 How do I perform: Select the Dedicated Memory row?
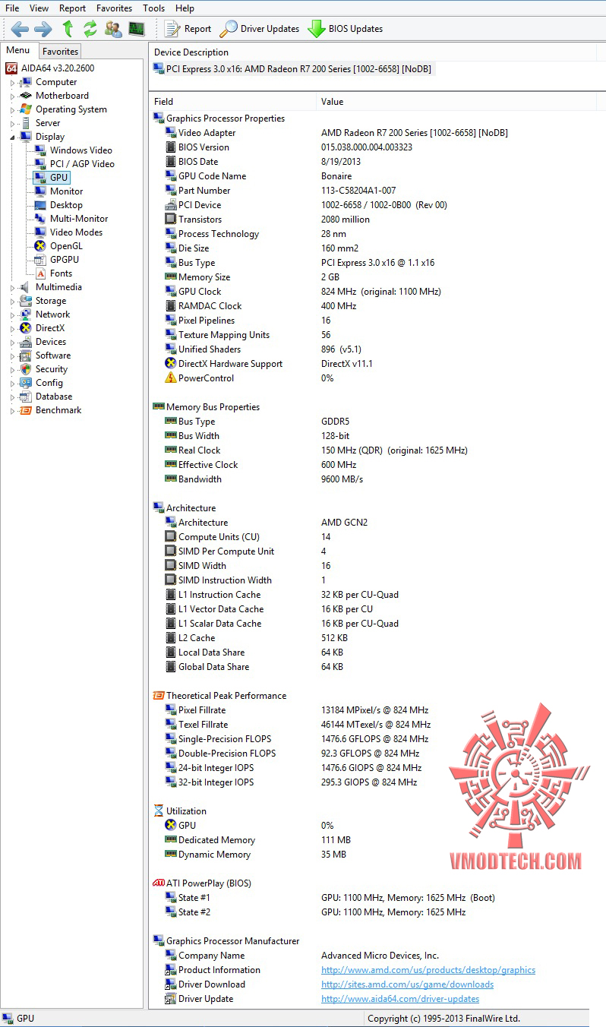pyautogui.click(x=377, y=840)
